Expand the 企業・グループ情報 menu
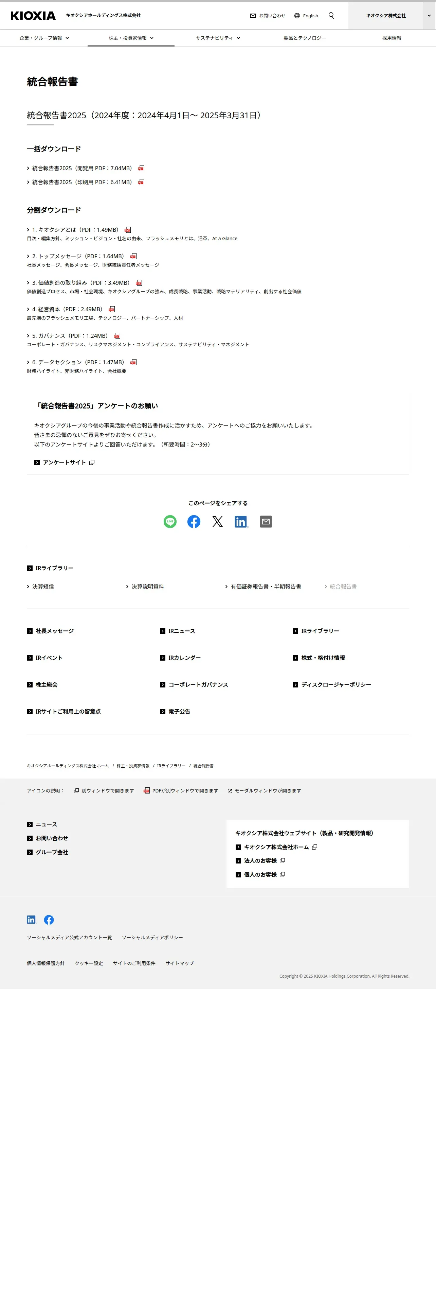This screenshot has width=436, height=1309. pos(44,38)
